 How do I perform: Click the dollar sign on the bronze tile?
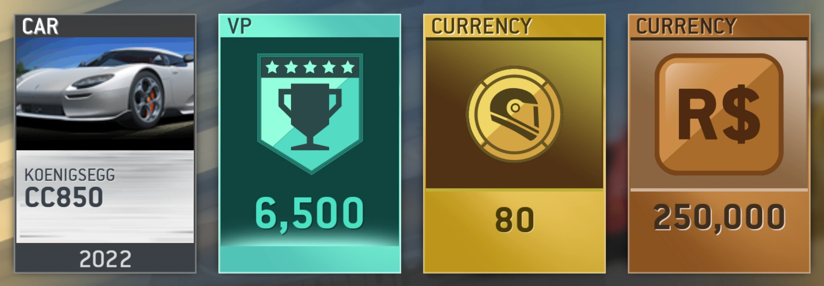(740, 114)
